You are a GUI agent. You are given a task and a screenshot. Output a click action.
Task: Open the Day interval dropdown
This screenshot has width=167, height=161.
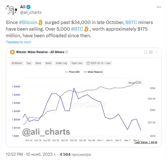click(29, 63)
